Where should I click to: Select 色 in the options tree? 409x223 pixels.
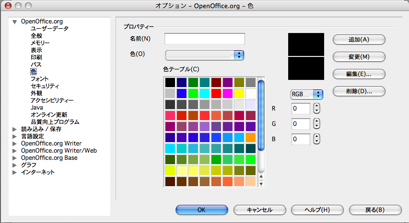(34, 72)
